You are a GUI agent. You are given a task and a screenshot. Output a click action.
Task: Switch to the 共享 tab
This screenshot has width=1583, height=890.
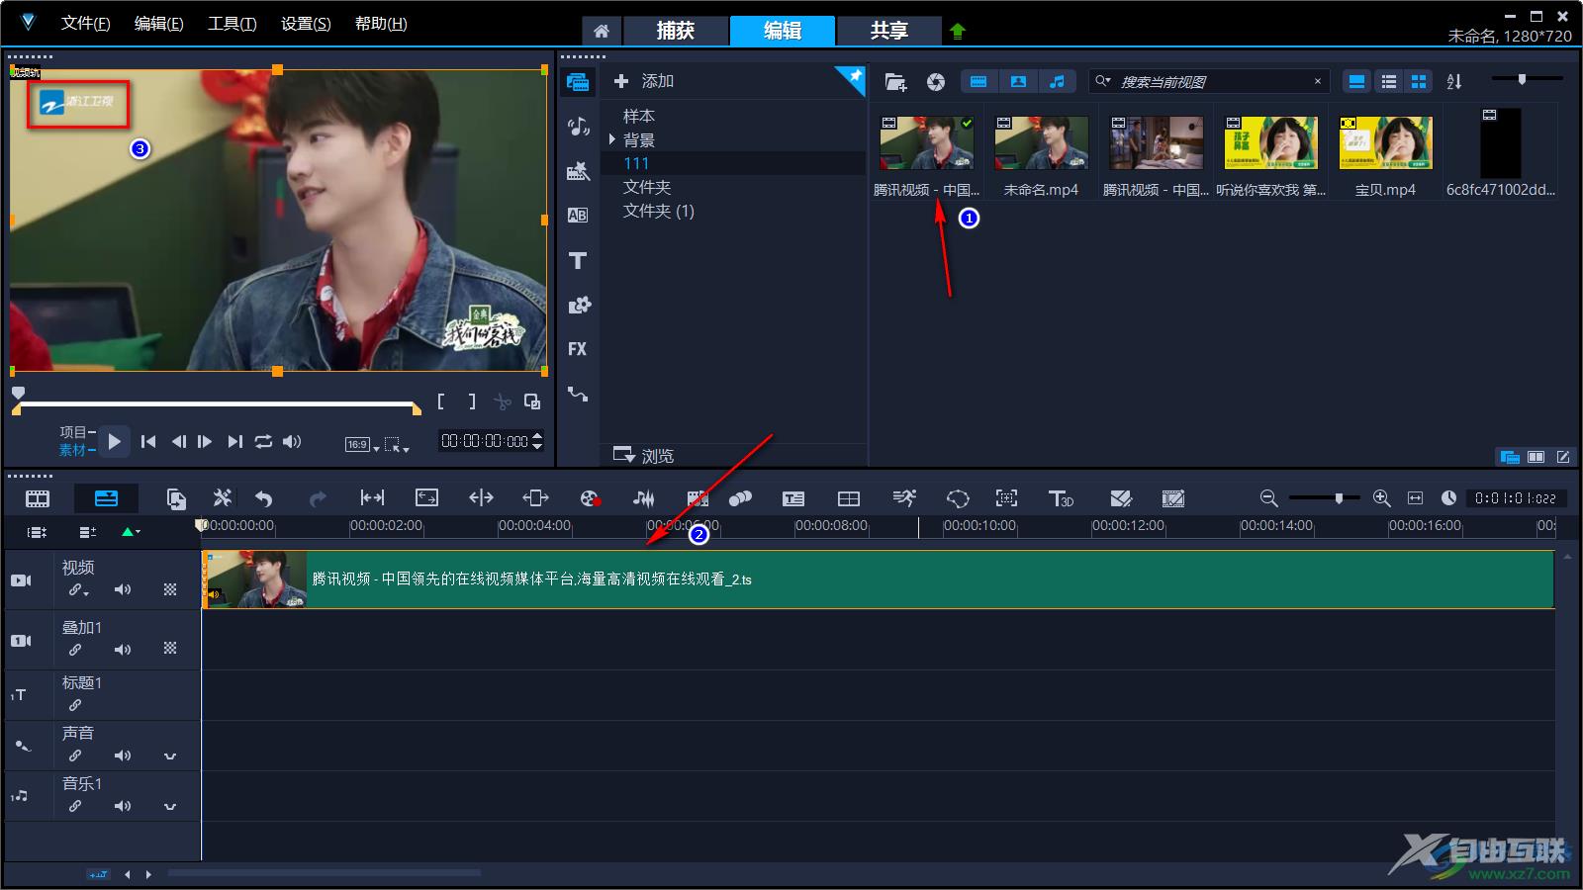888,31
